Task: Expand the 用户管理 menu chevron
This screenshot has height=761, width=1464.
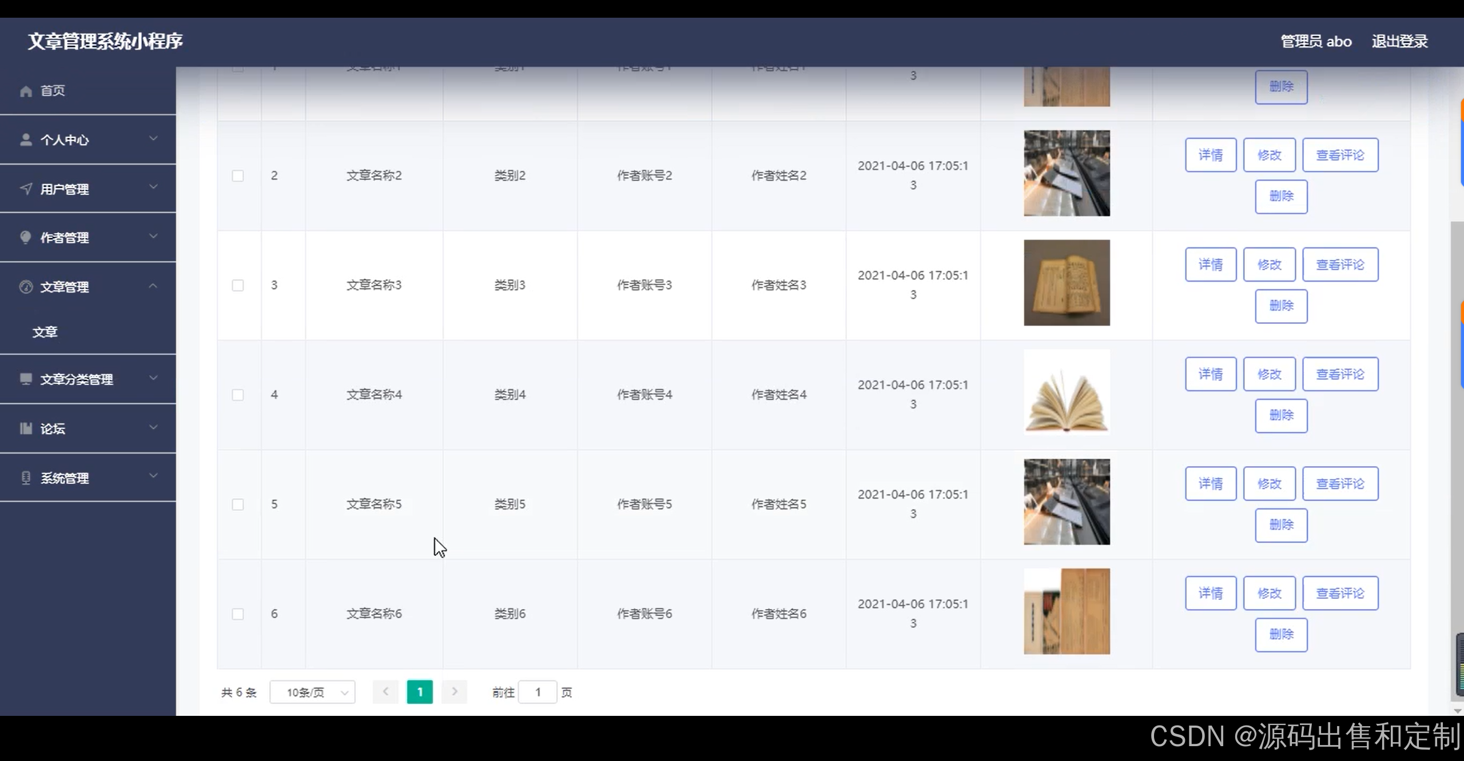Action: 153,187
